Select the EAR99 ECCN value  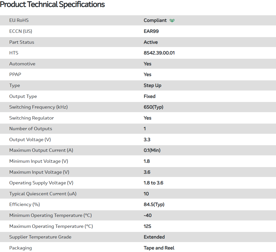click(151, 31)
